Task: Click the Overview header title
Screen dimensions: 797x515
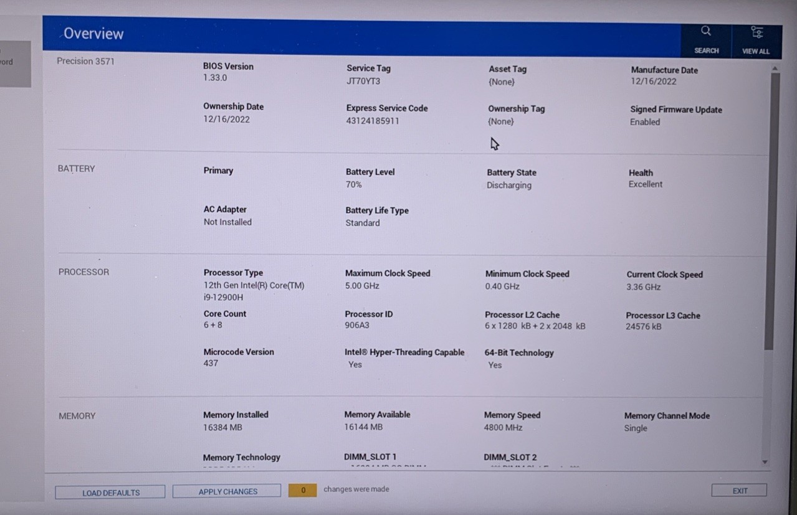Action: tap(93, 34)
